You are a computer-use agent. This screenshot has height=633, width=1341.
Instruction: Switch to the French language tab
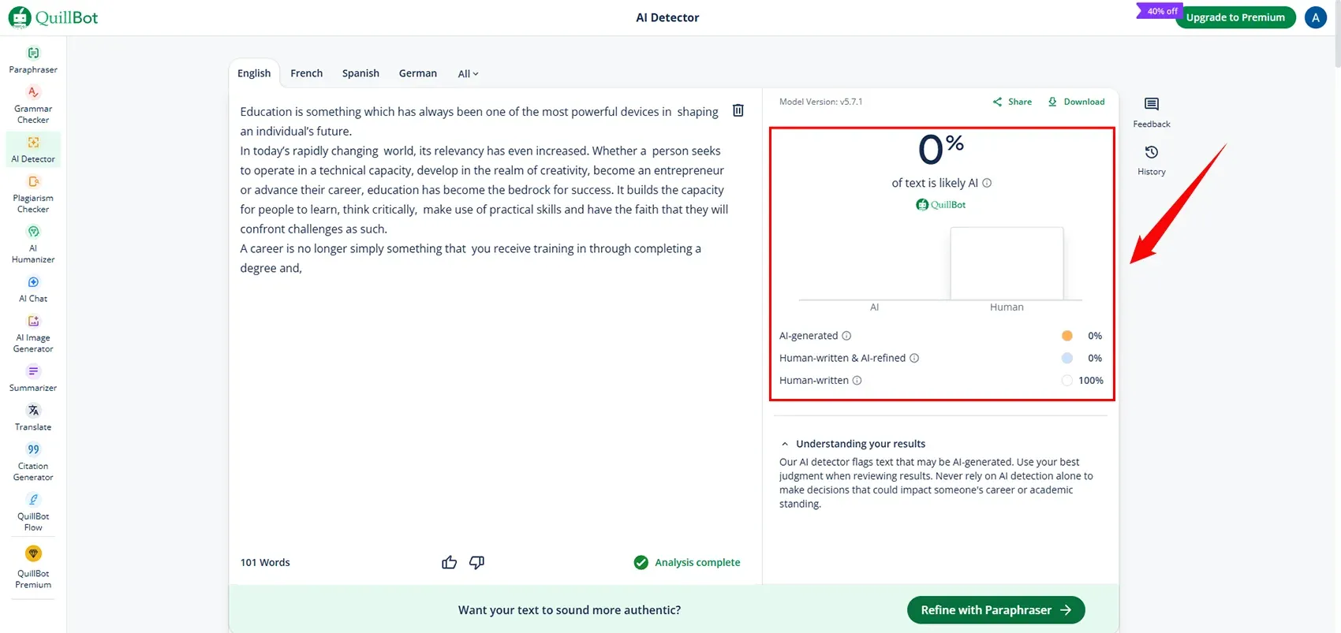[x=306, y=73]
